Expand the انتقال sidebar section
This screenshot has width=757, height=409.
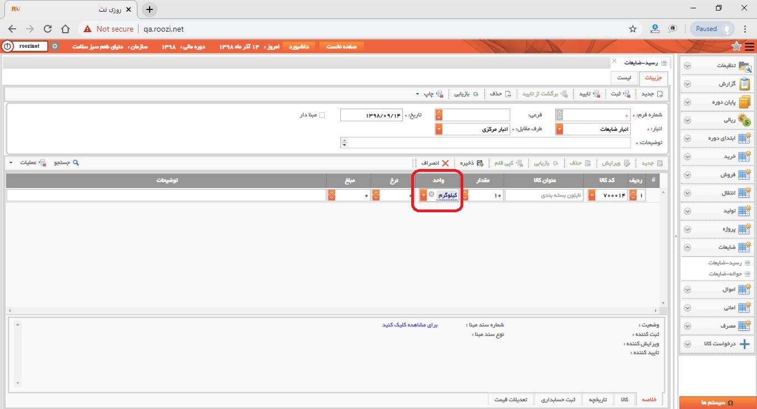[x=687, y=193]
